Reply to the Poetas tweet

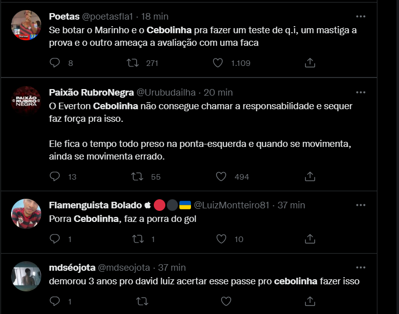pyautogui.click(x=55, y=63)
